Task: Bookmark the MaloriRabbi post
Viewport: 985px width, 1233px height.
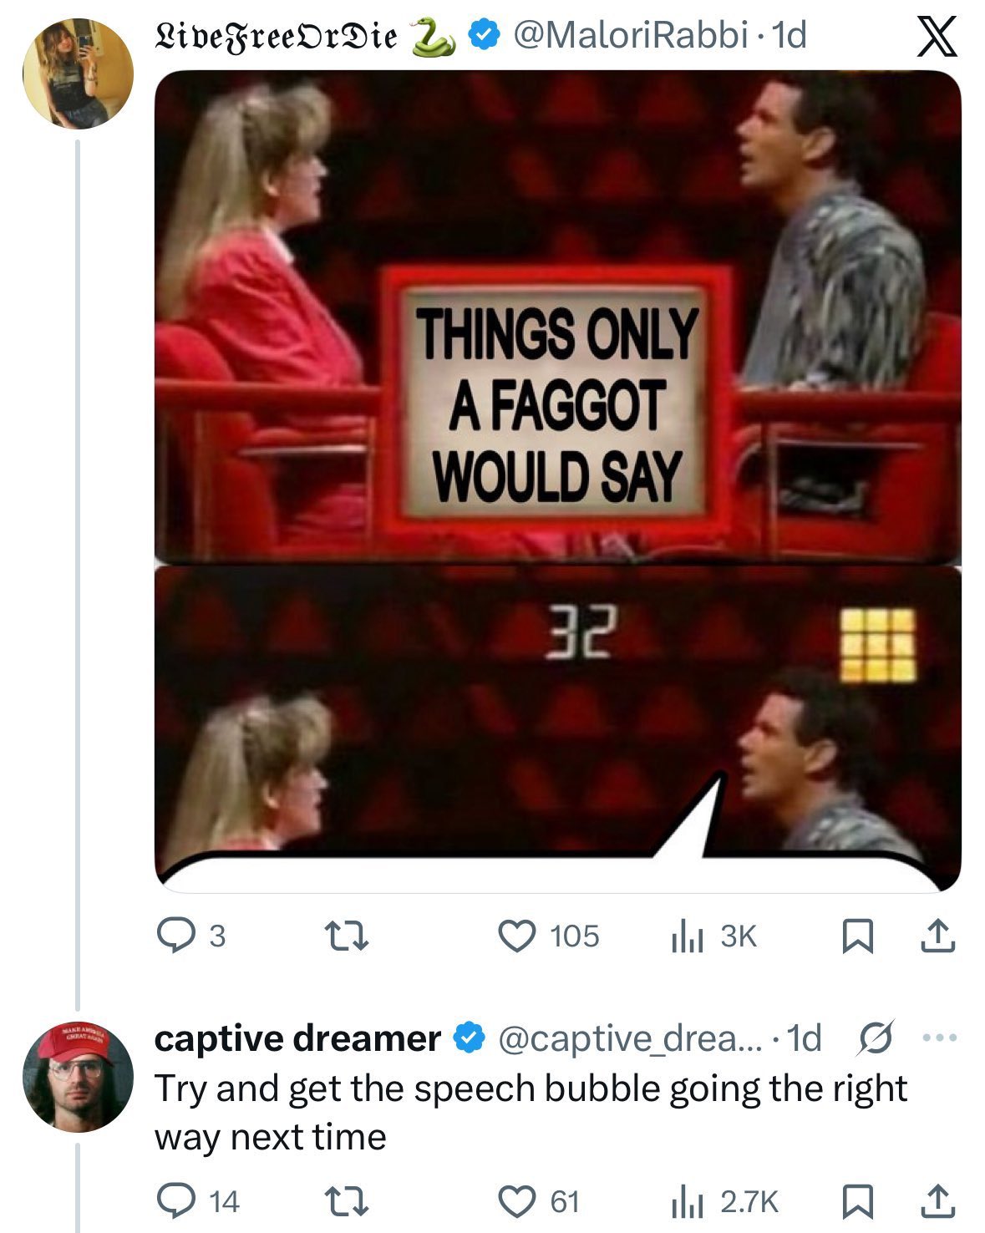Action: coord(855,936)
